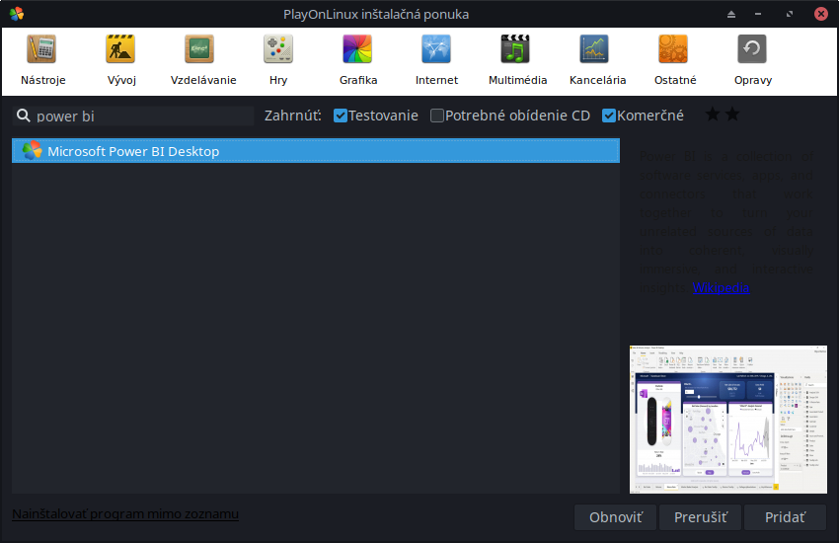Open the Grafika category

358,60
